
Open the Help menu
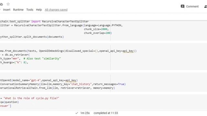39,10
